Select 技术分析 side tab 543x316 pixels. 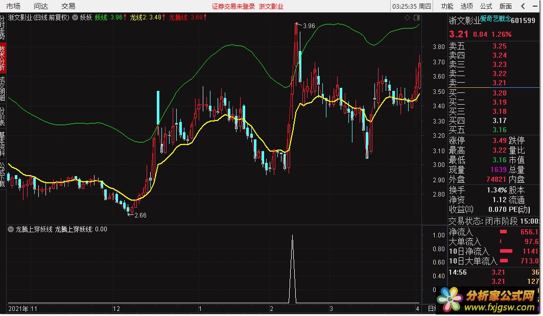pyautogui.click(x=3, y=58)
